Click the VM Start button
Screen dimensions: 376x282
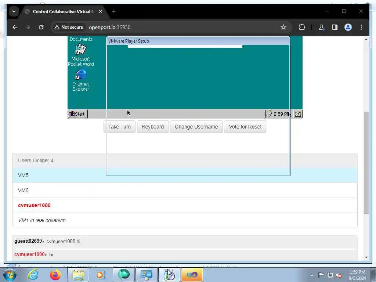(78, 114)
